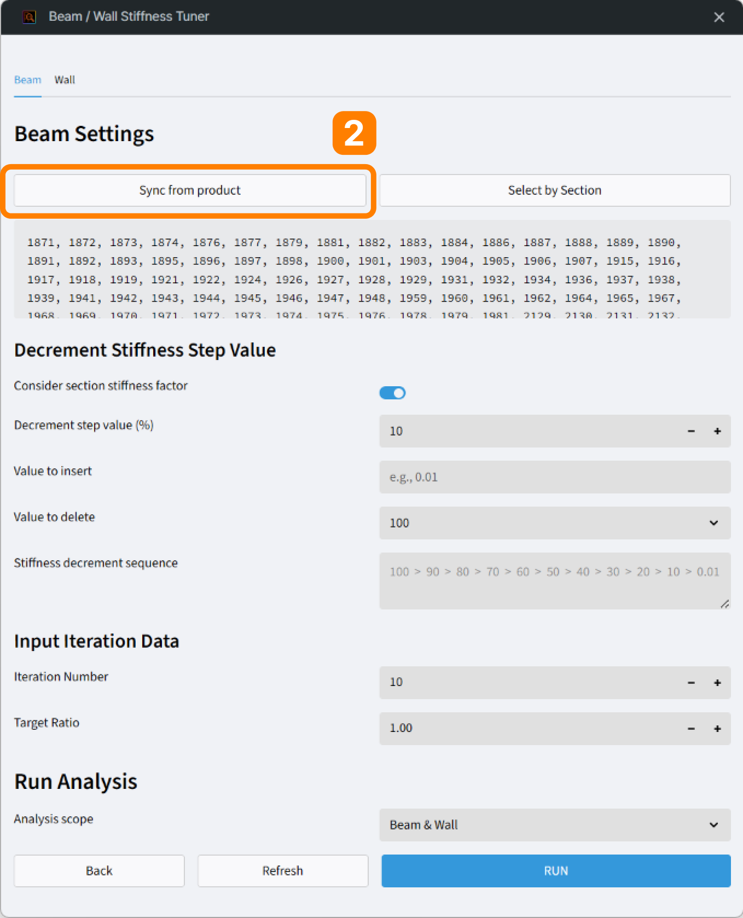This screenshot has height=918, width=743.
Task: Click the Stiffness decrement sequence label
Action: pyautogui.click(x=96, y=563)
